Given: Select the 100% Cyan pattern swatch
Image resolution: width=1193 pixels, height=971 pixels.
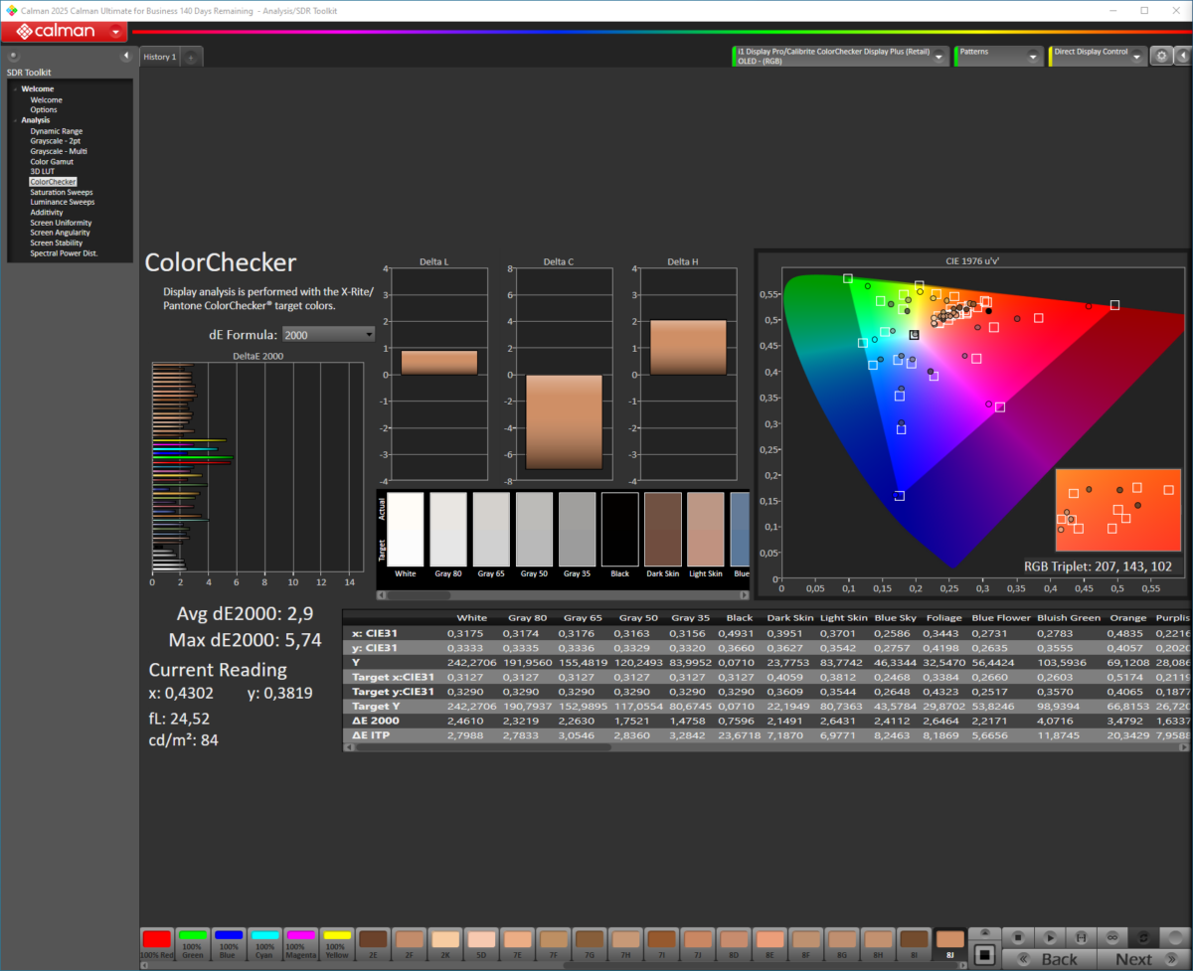Looking at the screenshot, I should tap(264, 942).
